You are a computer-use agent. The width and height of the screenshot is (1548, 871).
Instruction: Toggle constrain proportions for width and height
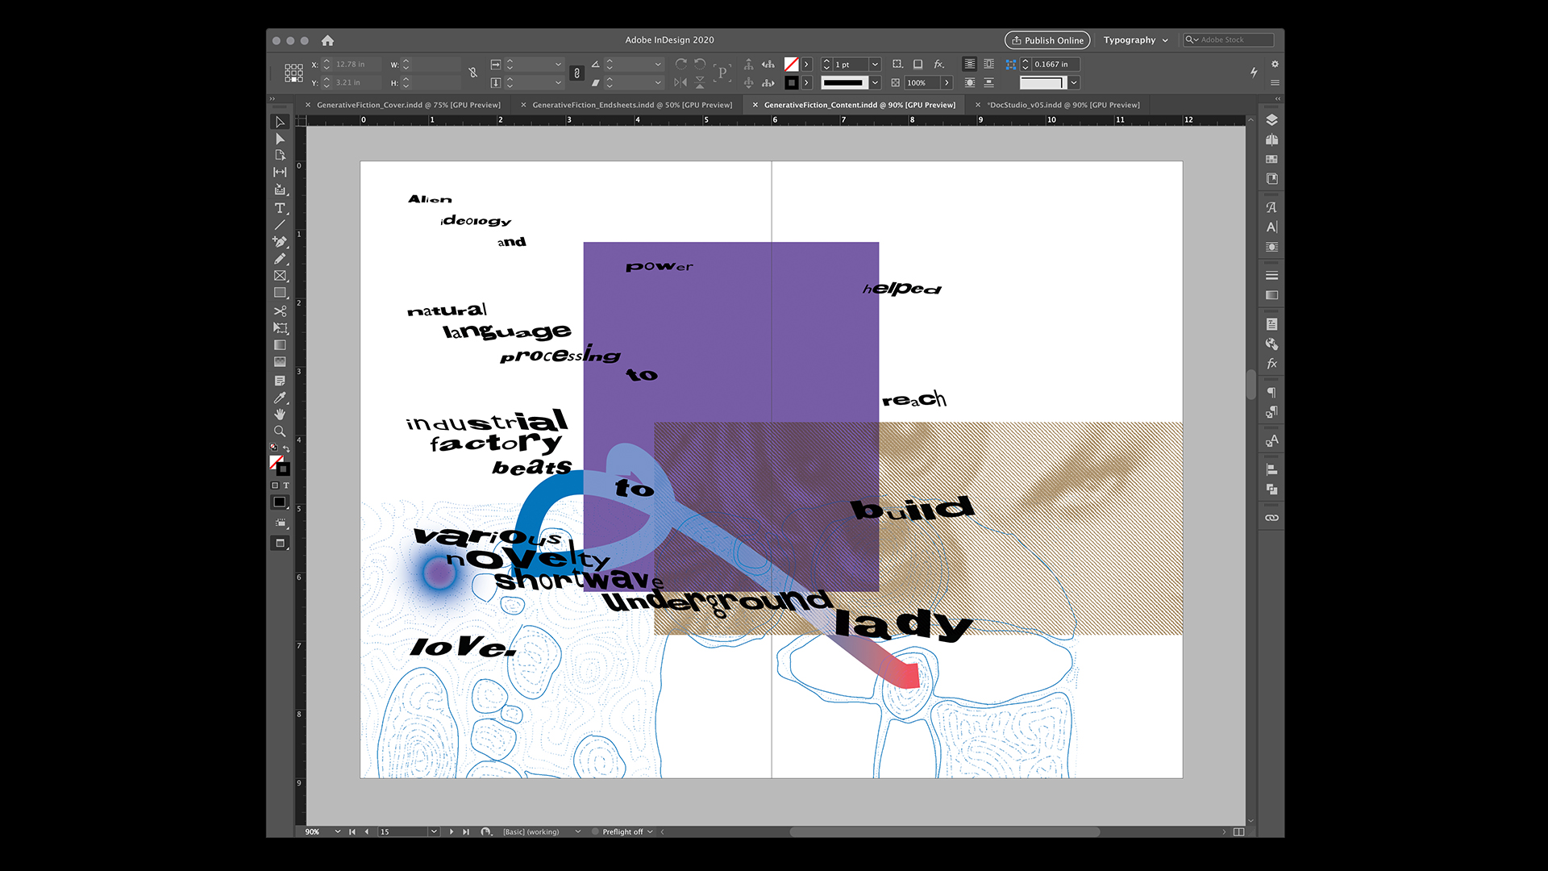coord(473,73)
